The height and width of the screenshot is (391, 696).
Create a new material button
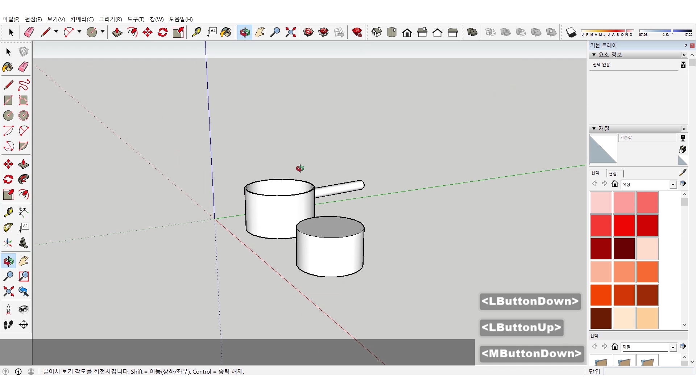(683, 150)
